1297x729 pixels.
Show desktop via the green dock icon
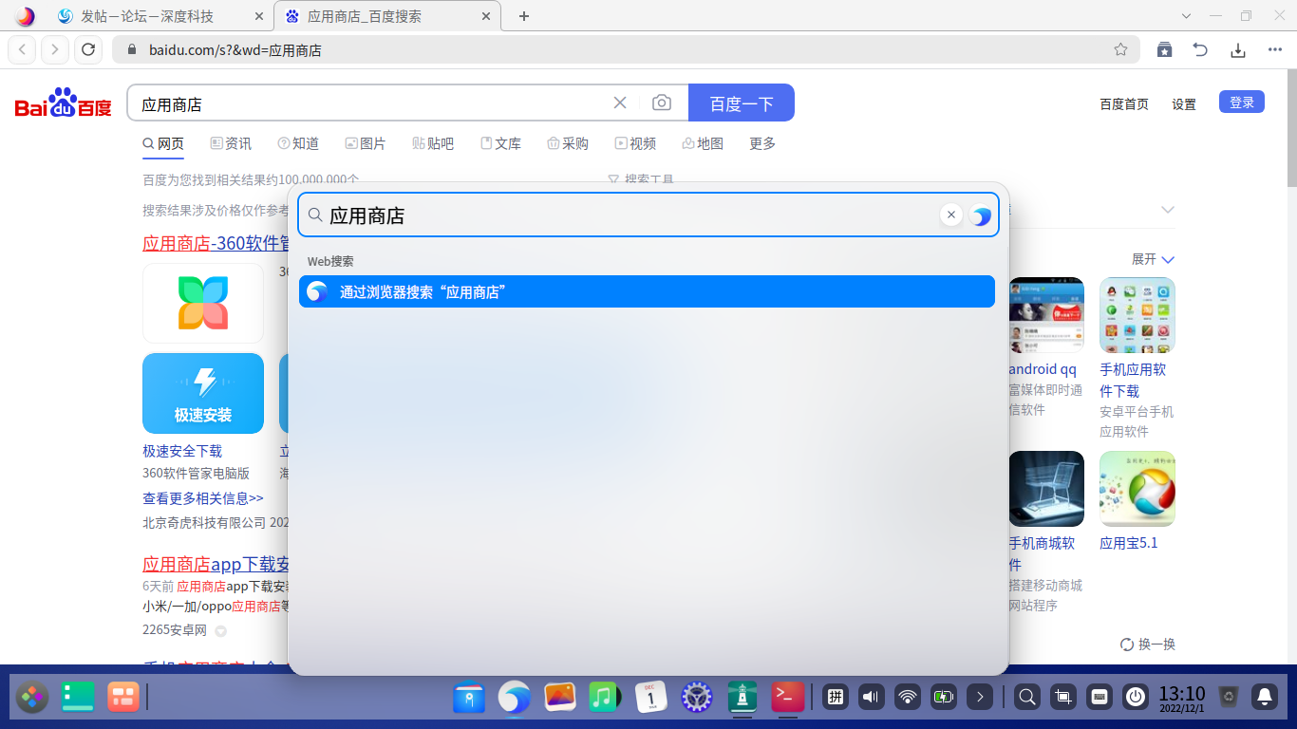[78, 698]
